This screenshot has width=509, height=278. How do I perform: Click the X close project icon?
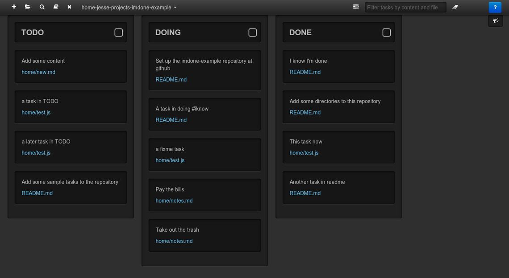pyautogui.click(x=69, y=7)
